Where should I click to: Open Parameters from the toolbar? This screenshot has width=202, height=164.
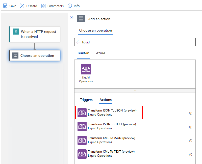(53, 6)
